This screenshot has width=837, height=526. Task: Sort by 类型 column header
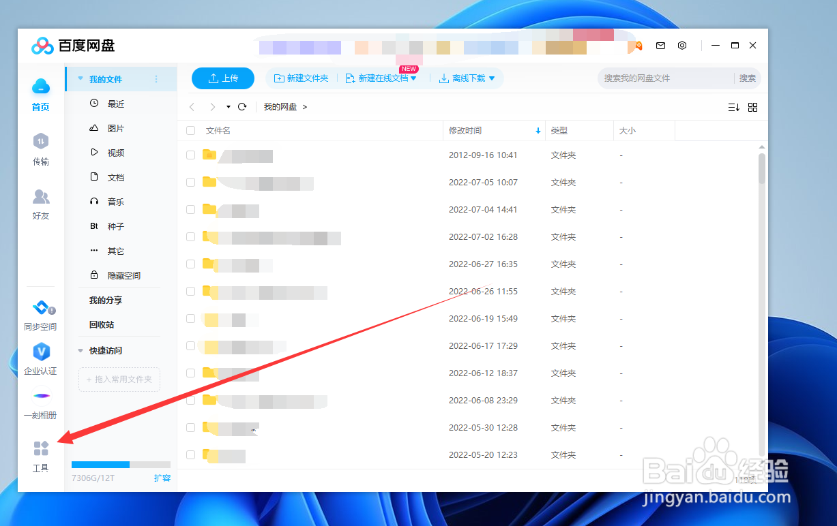click(x=559, y=130)
